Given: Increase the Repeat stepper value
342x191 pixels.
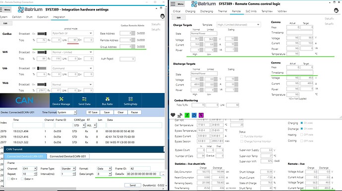Looking at the screenshot, I should pyautogui.click(x=35, y=173).
